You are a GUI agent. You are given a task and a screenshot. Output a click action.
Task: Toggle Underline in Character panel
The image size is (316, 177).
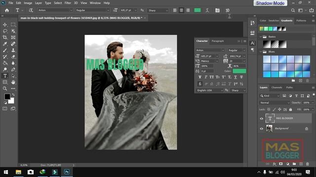click(236, 77)
